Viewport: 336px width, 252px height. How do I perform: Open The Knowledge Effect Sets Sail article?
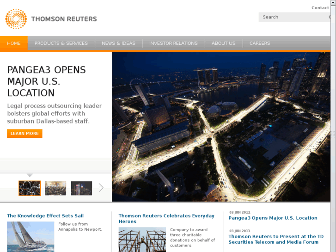coord(45,216)
